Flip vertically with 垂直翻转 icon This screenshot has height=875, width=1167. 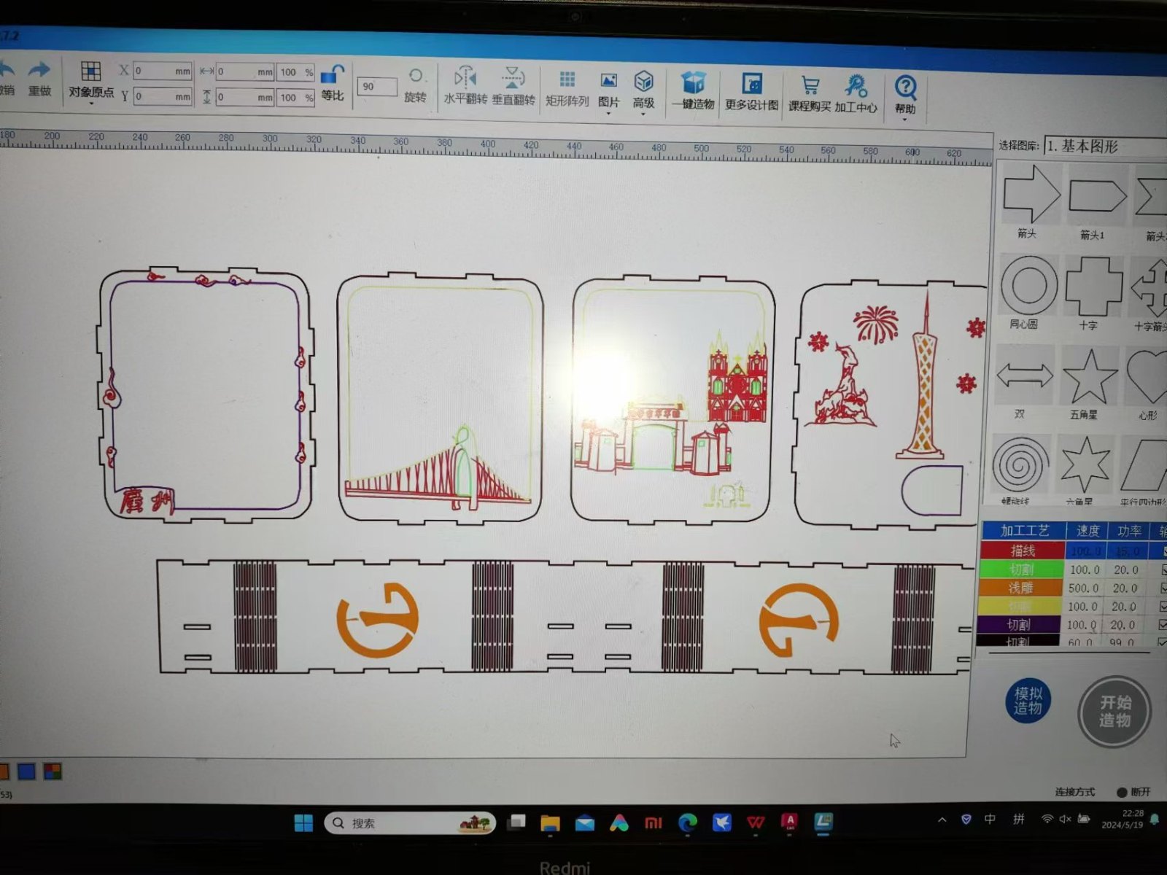513,78
